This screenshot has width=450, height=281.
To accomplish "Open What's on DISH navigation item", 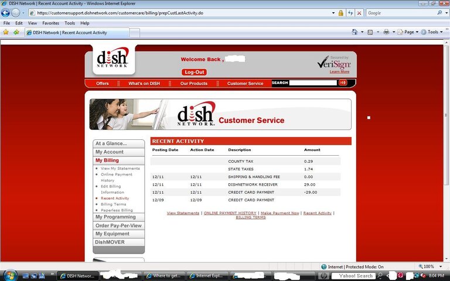I will (144, 84).
